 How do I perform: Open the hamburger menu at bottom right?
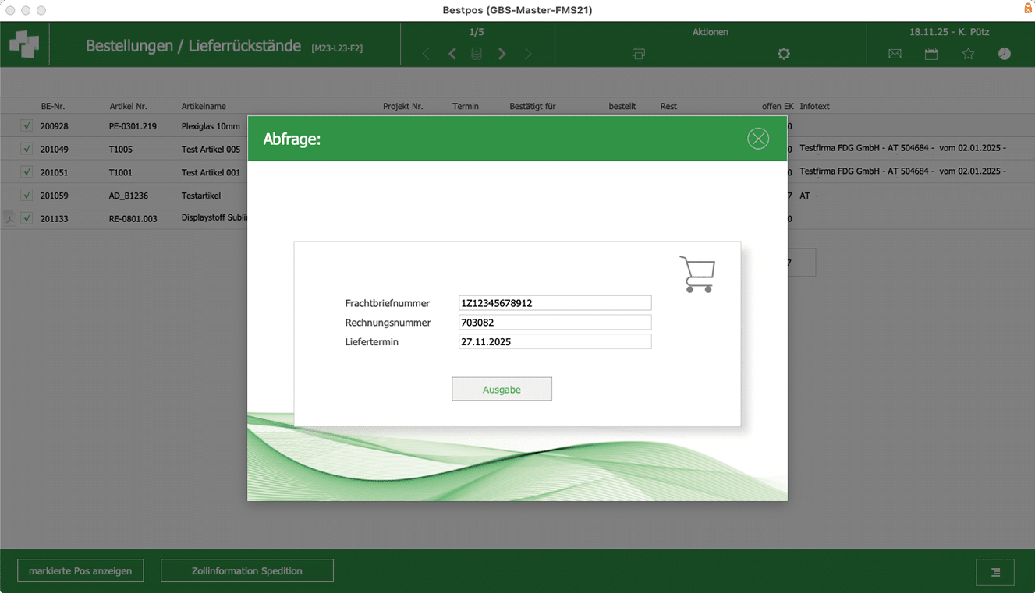pos(995,572)
